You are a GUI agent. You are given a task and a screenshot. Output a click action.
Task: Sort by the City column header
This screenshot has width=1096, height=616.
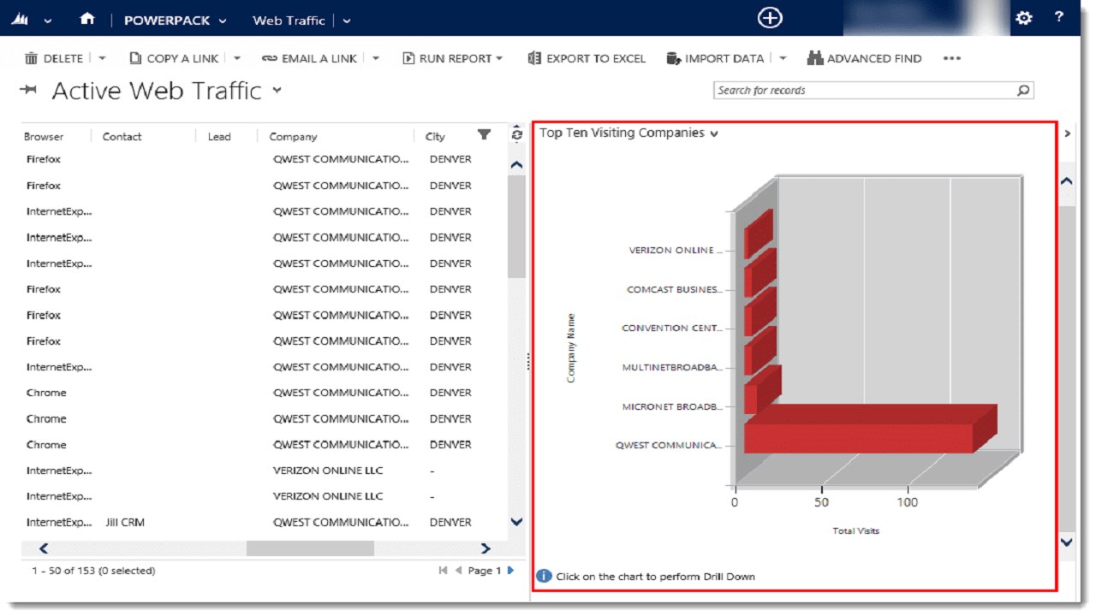435,136
